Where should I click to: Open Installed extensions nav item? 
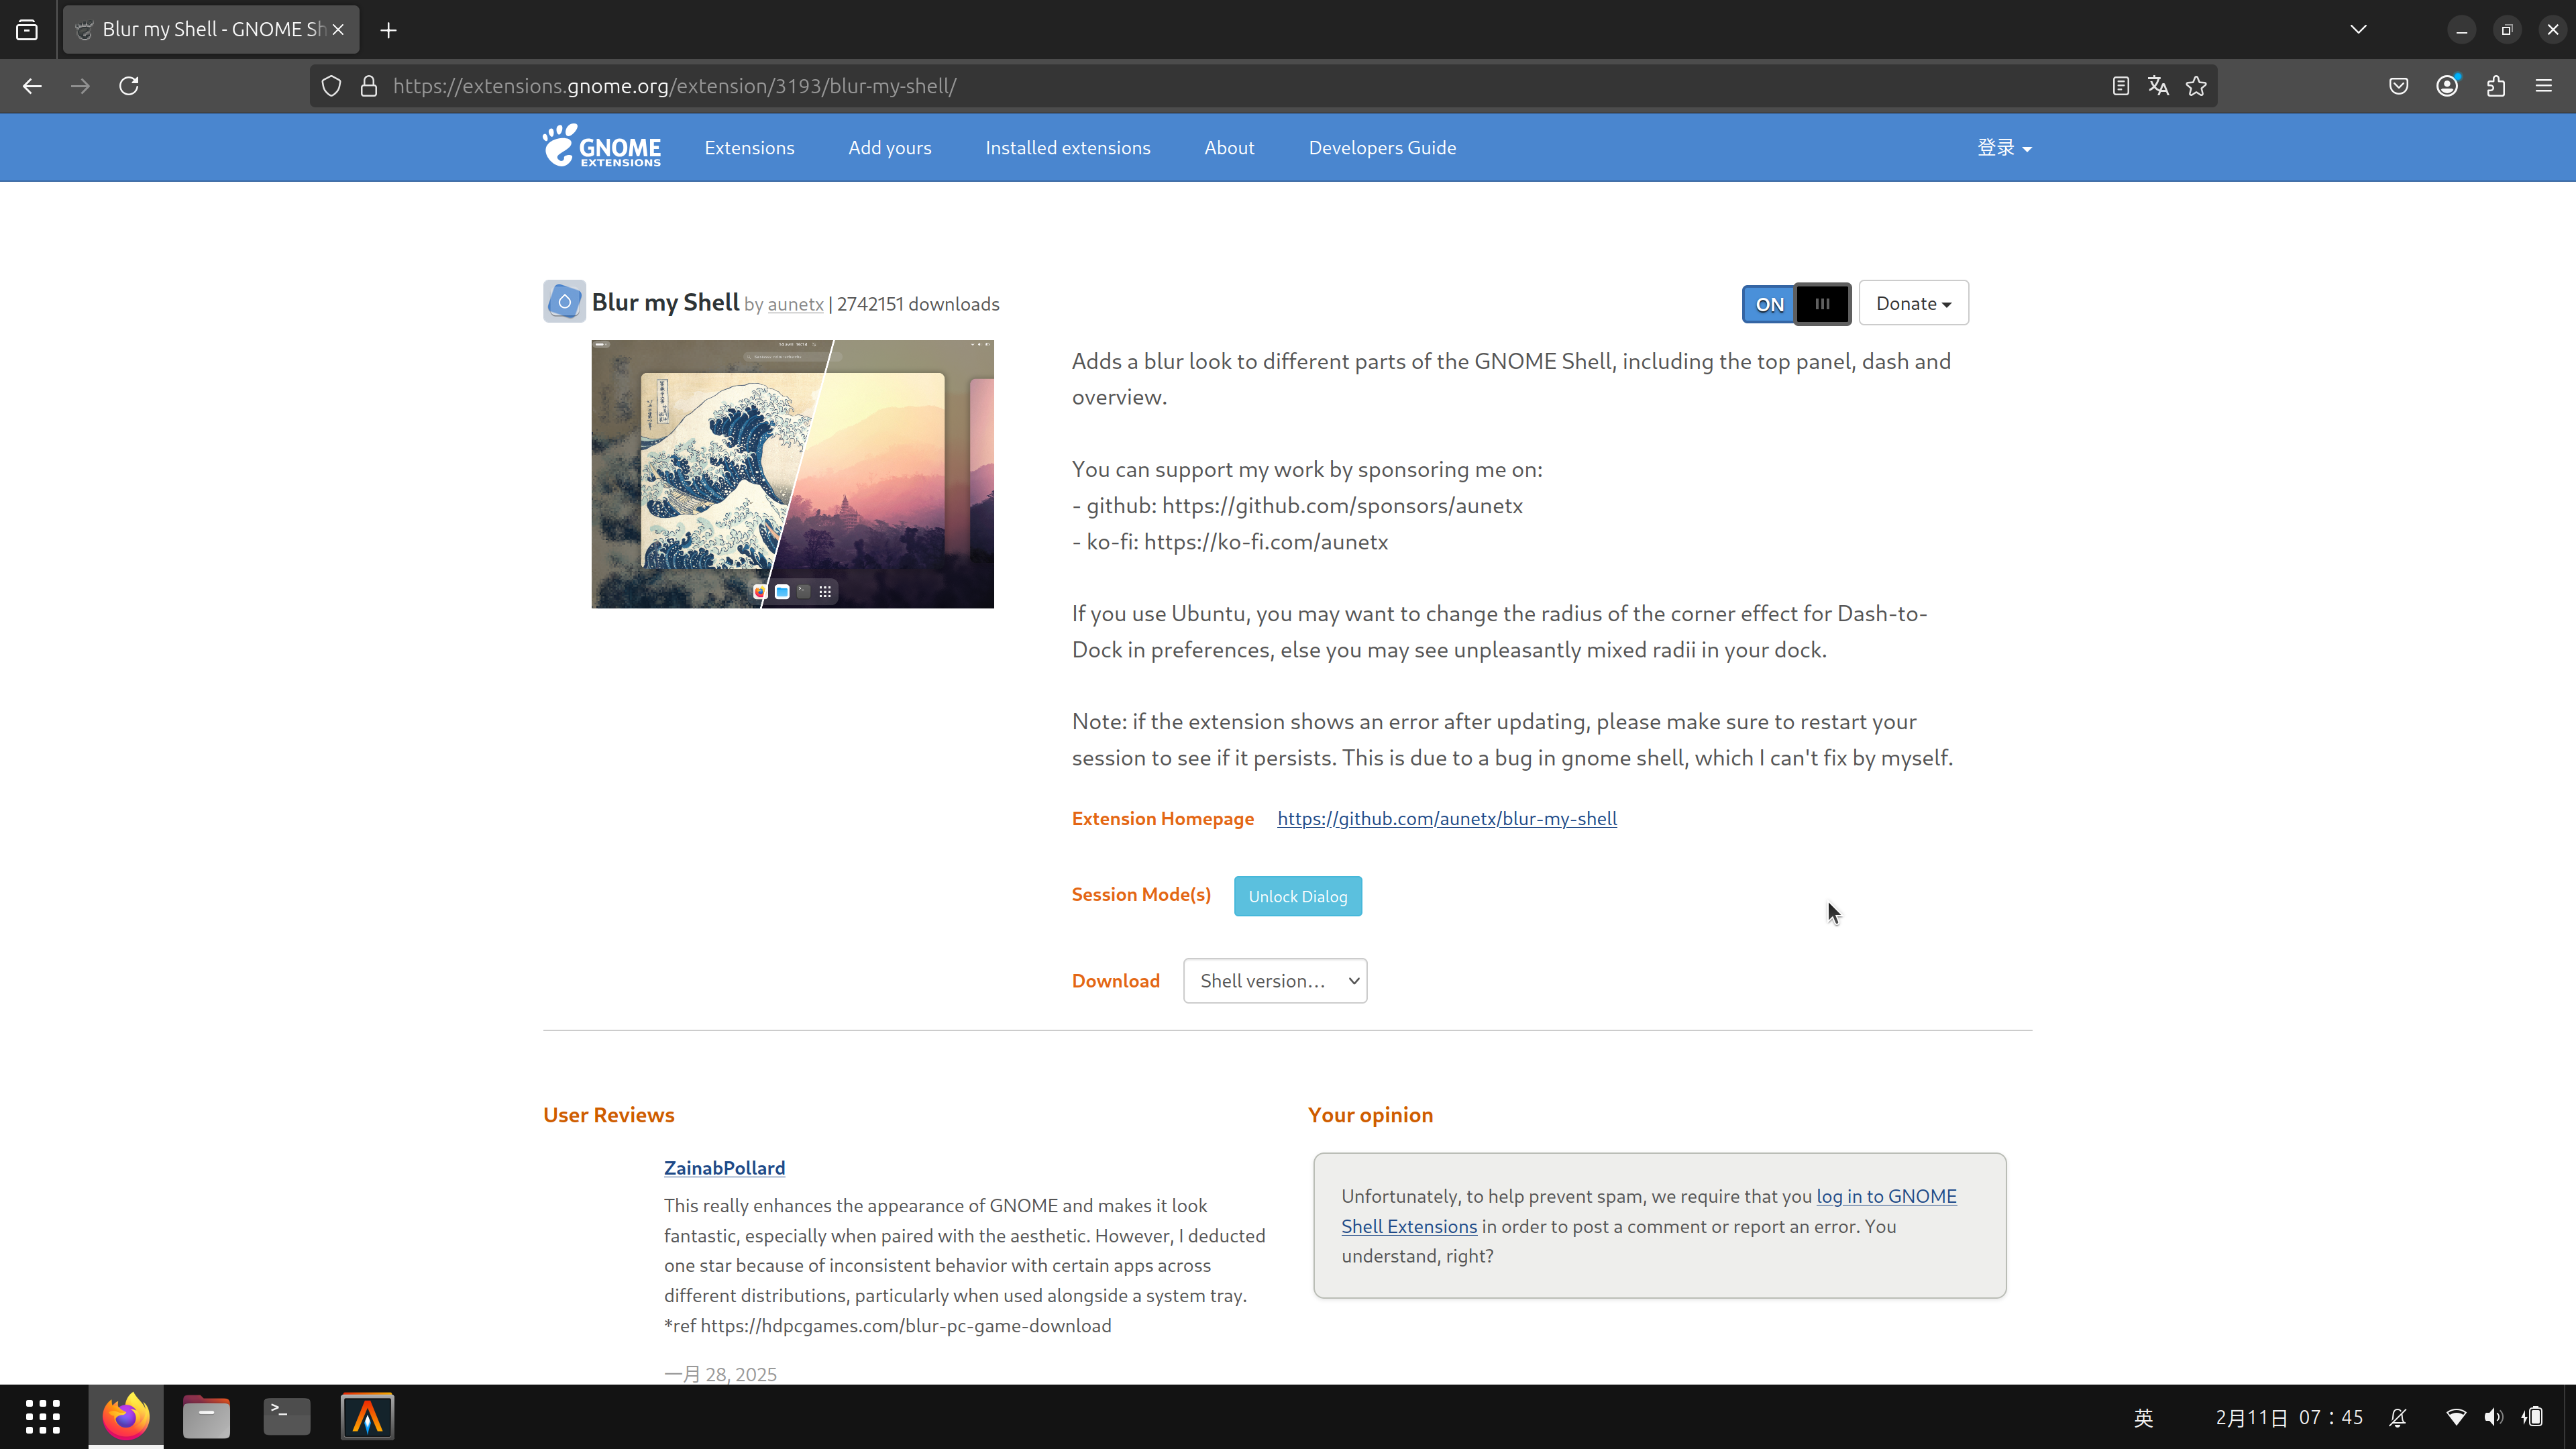[1067, 148]
